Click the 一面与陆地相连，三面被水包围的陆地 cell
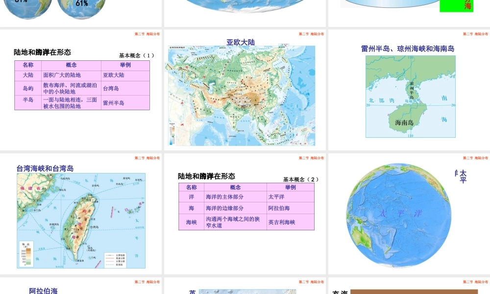490x294 pixels. coord(71,103)
